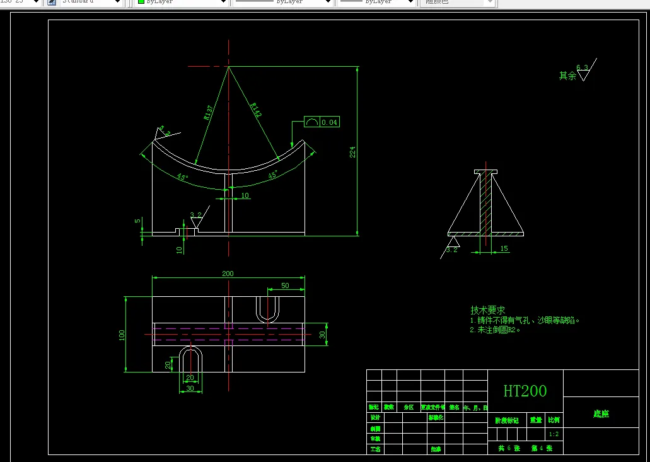
Task: Open the 随颜色 plot style dropdown
Action: pyautogui.click(x=457, y=2)
